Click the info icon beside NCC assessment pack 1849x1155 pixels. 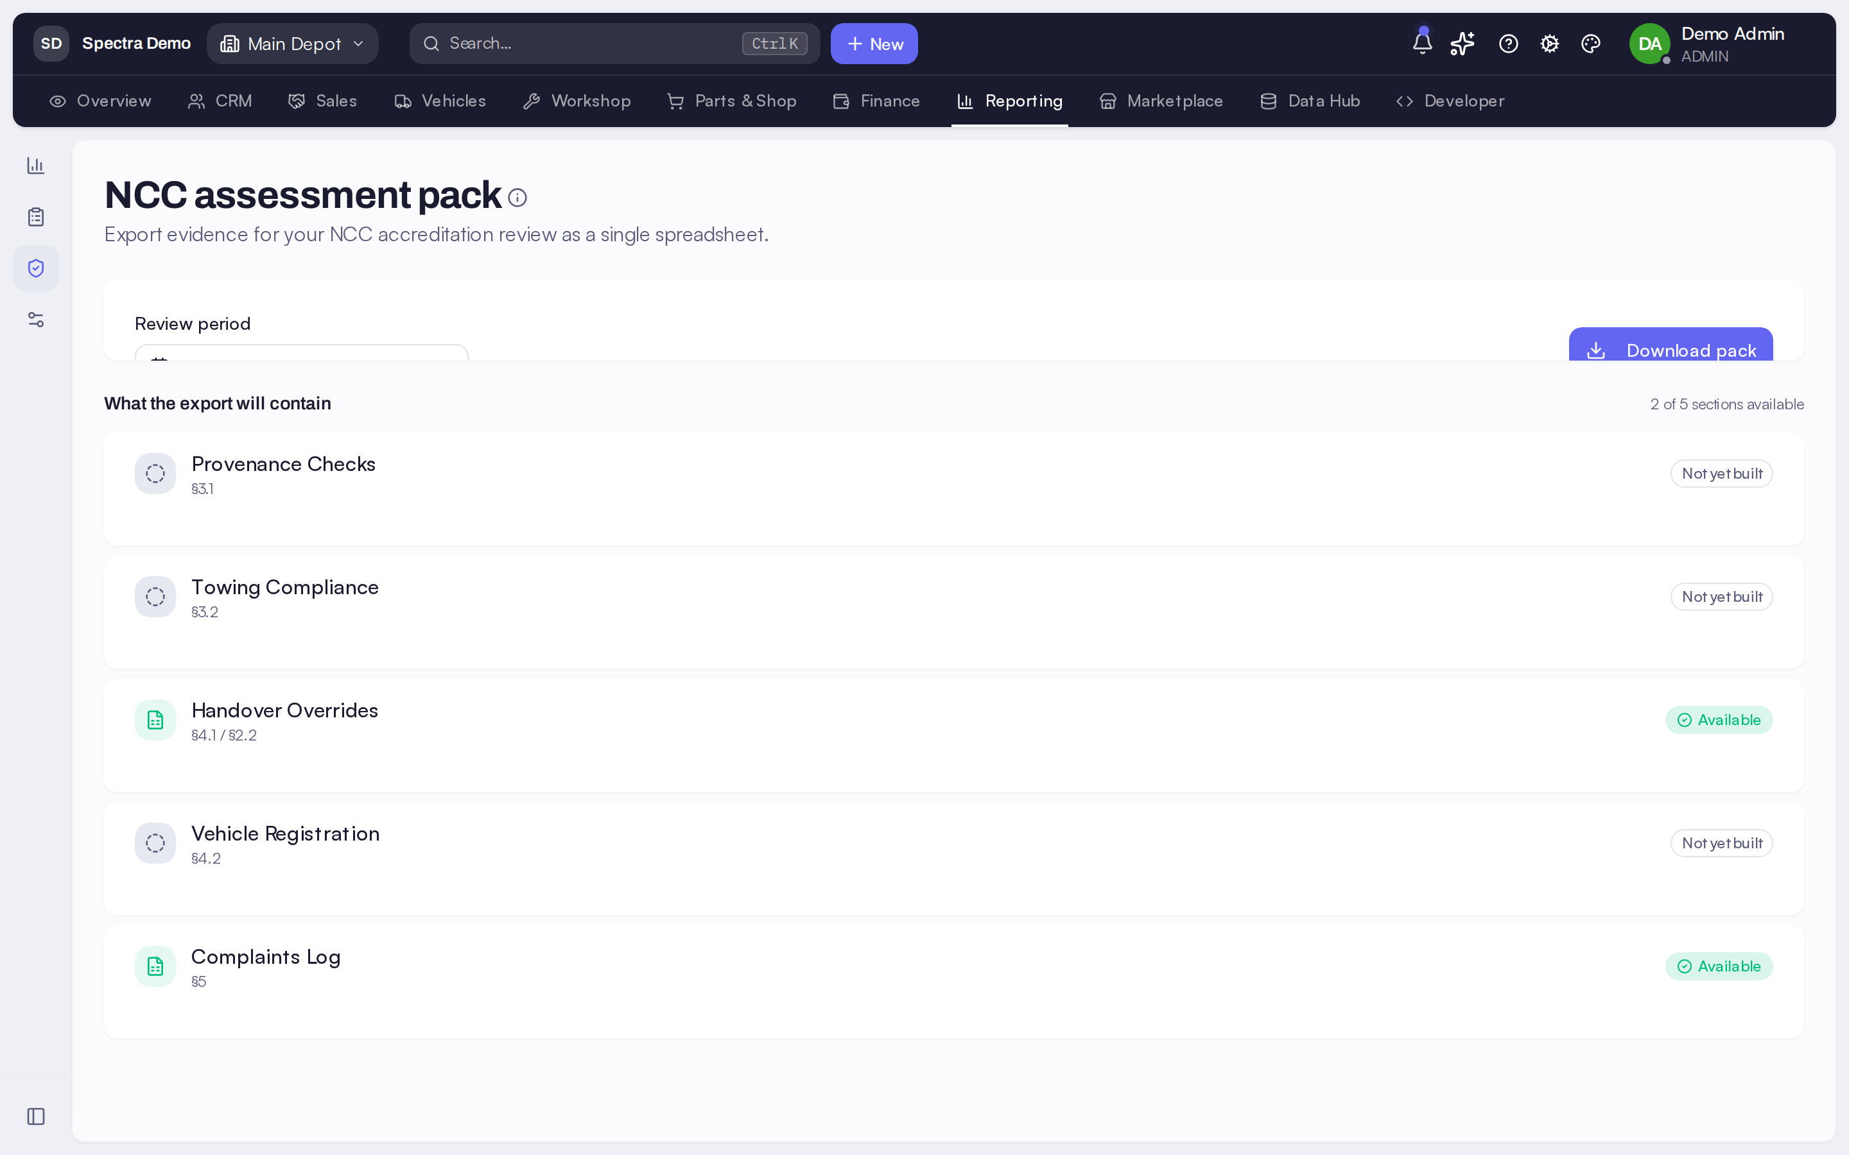pos(517,198)
